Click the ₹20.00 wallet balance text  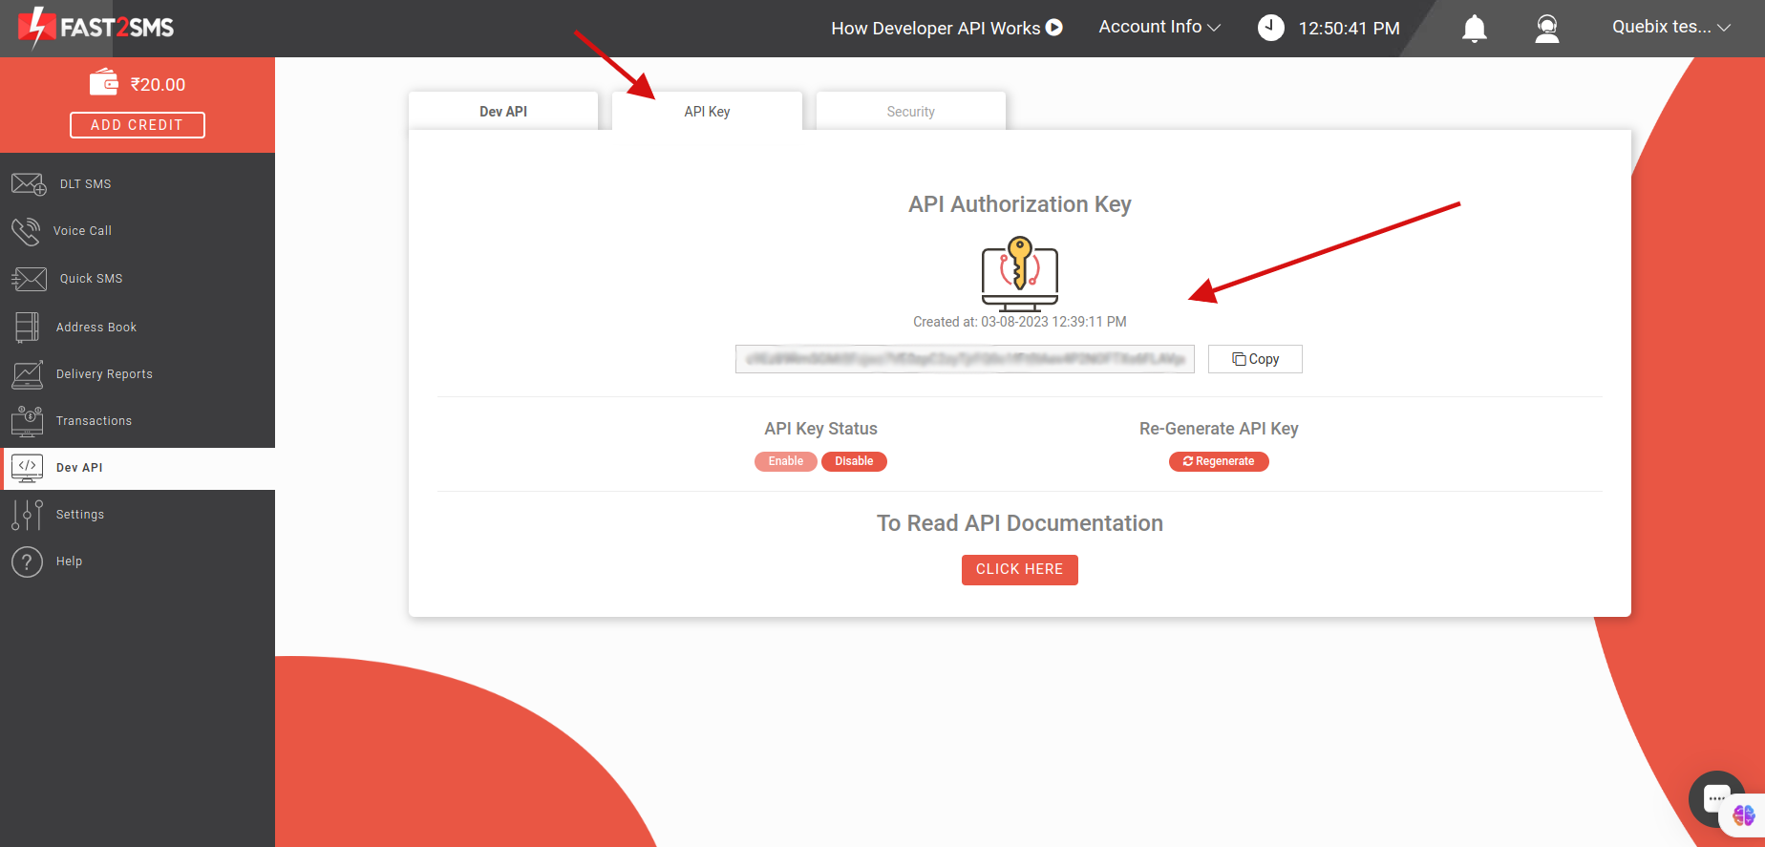click(x=158, y=84)
